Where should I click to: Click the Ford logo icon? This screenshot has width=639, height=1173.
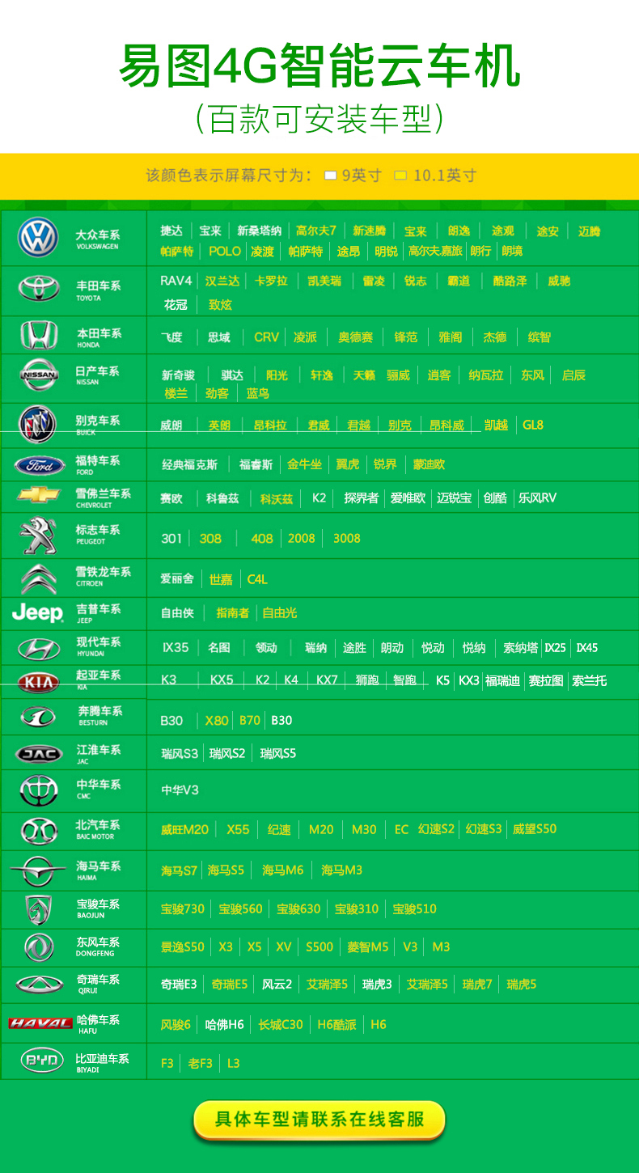click(39, 465)
